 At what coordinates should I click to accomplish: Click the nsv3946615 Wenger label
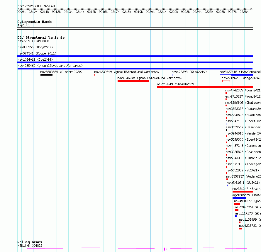point(243,133)
